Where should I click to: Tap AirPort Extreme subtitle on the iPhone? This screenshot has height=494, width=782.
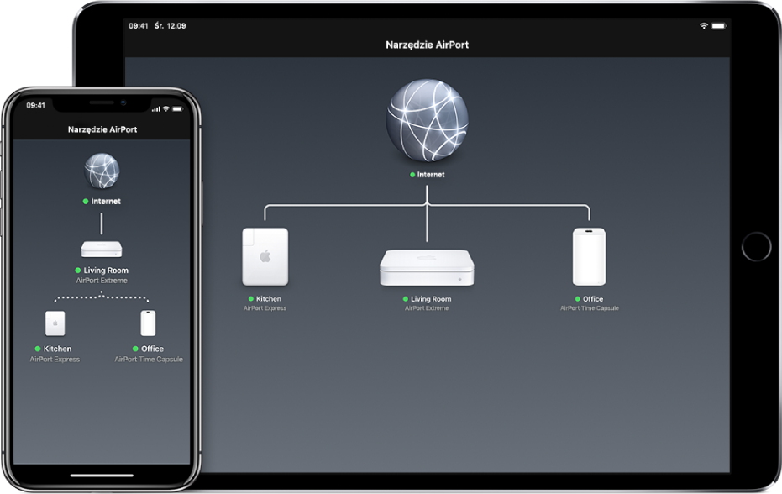[x=102, y=281]
